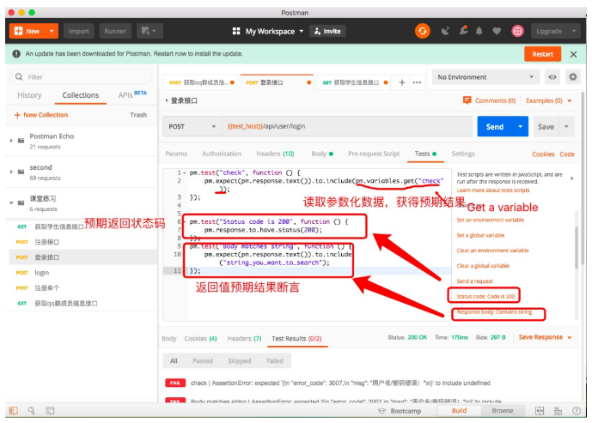592x423 pixels.
Task: Open keyboard shortcuts icon in status bar
Action: coord(558,410)
